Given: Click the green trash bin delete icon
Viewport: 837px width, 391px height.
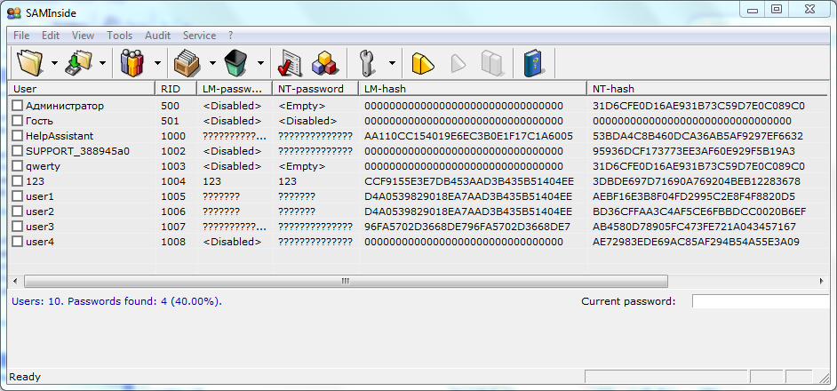Looking at the screenshot, I should tap(235, 63).
